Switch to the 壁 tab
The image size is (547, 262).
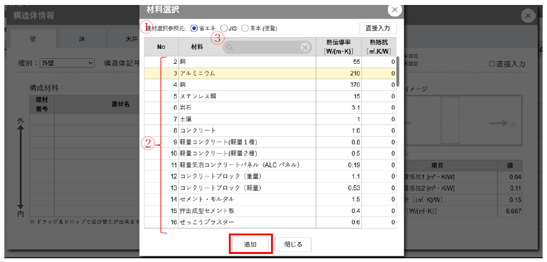(33, 39)
